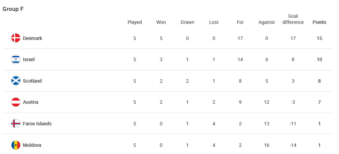The image size is (339, 154).
Task: Click the Scotland flag icon
Action: 16,81
